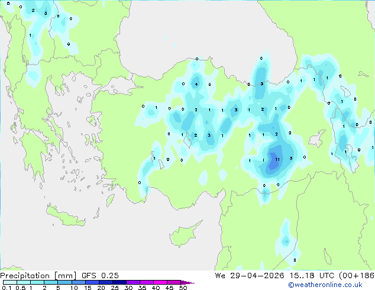Viewport: 375px width, 290px height.
Task: Click the legend label "25"
Action: [x=115, y=288]
